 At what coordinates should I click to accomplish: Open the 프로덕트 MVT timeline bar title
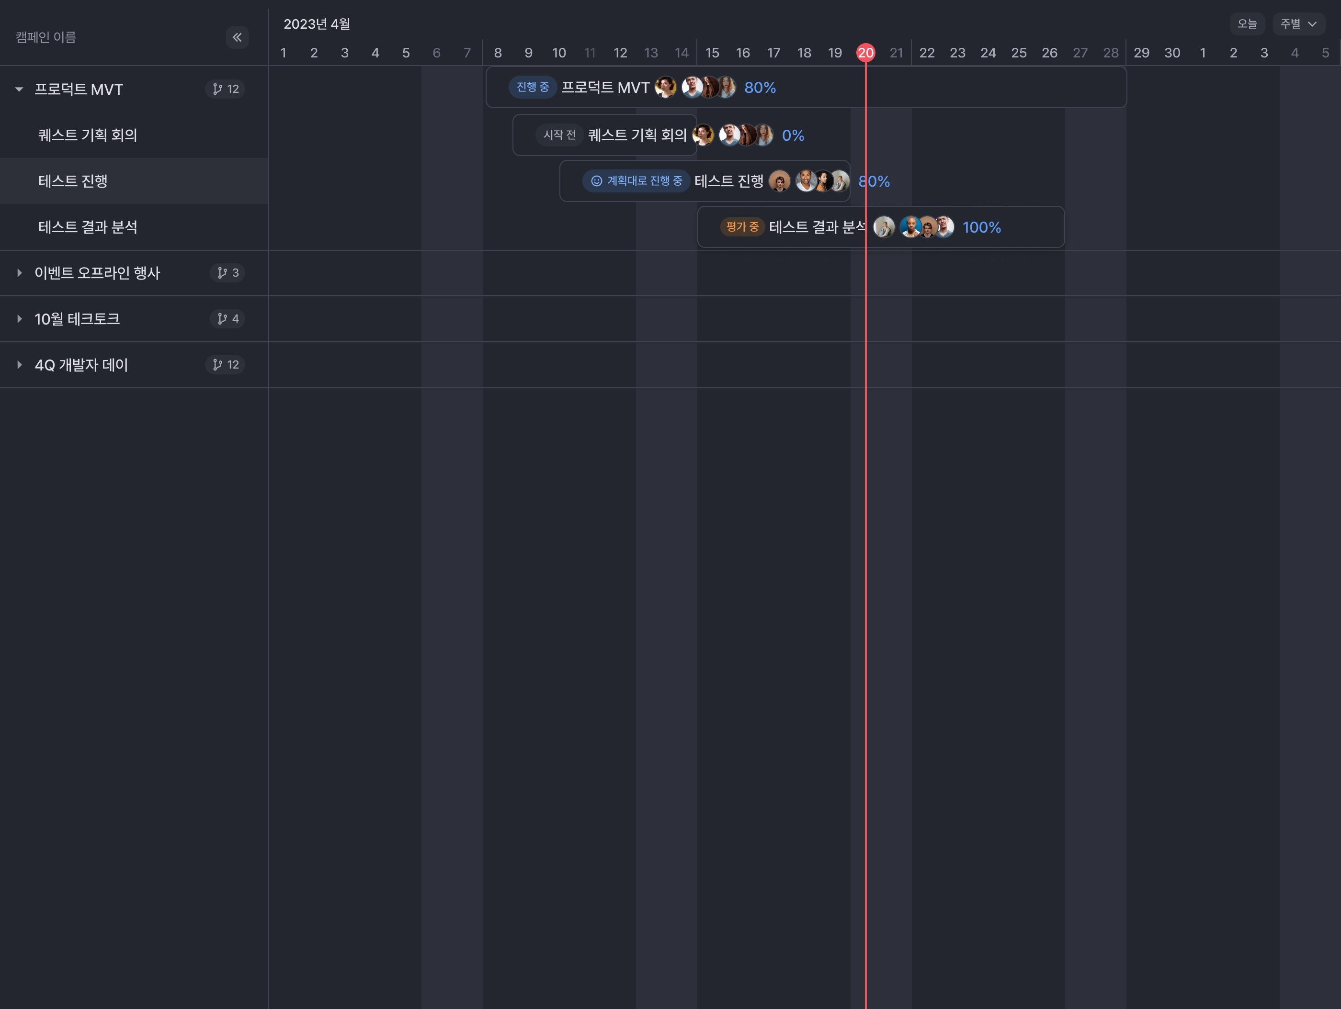[605, 87]
